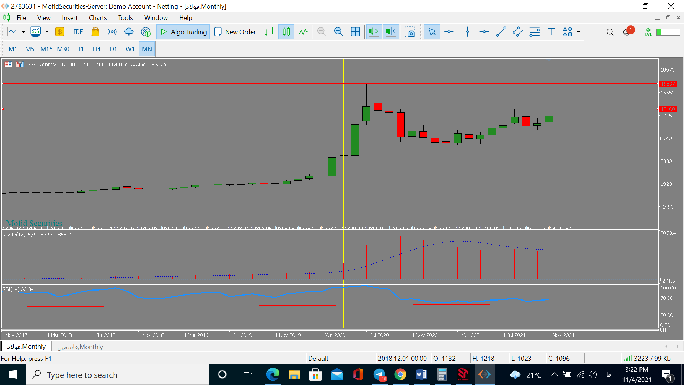Click the LVL connection level icon

(x=648, y=32)
